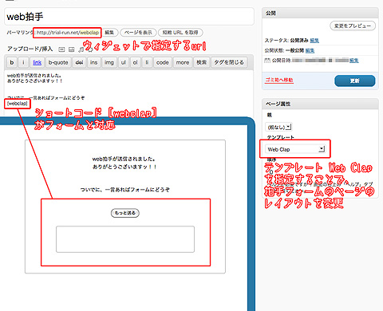Apply bold with the b quicktag
The image size is (383, 311).
pyautogui.click(x=12, y=62)
